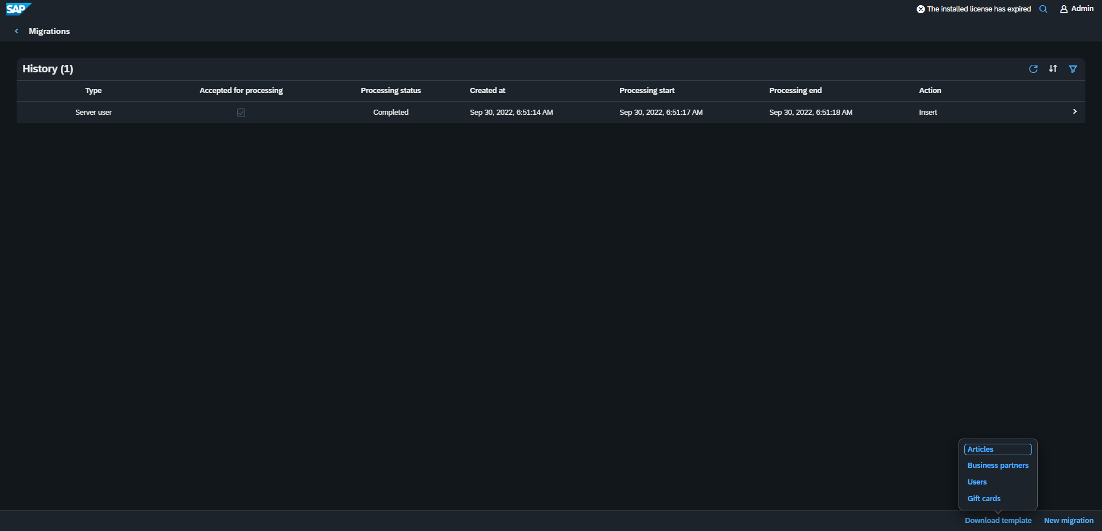This screenshot has width=1102, height=531.
Task: Click the license has expired message
Action: 979,9
